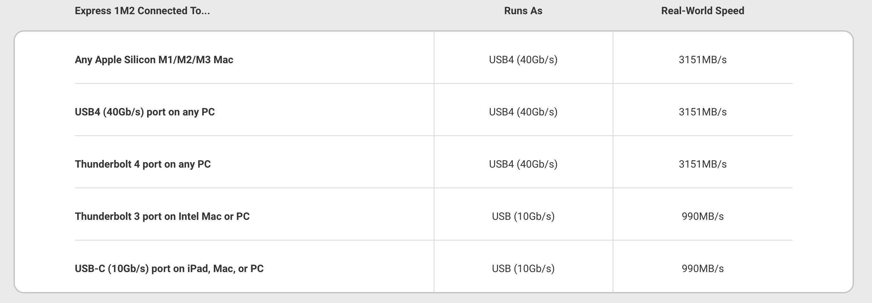Click the "Express 1M2 Connected To..." column header

click(142, 11)
